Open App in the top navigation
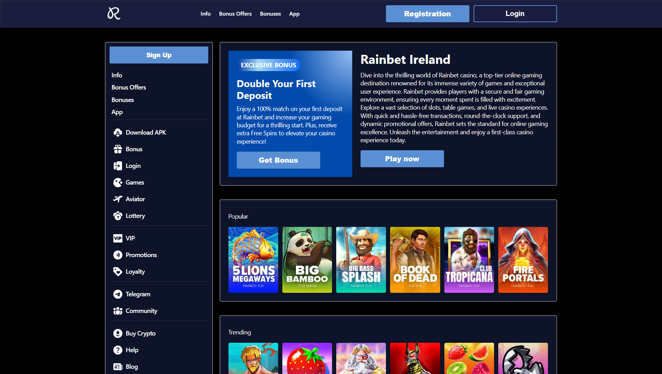Viewport: 662px width, 374px height. [x=294, y=14]
